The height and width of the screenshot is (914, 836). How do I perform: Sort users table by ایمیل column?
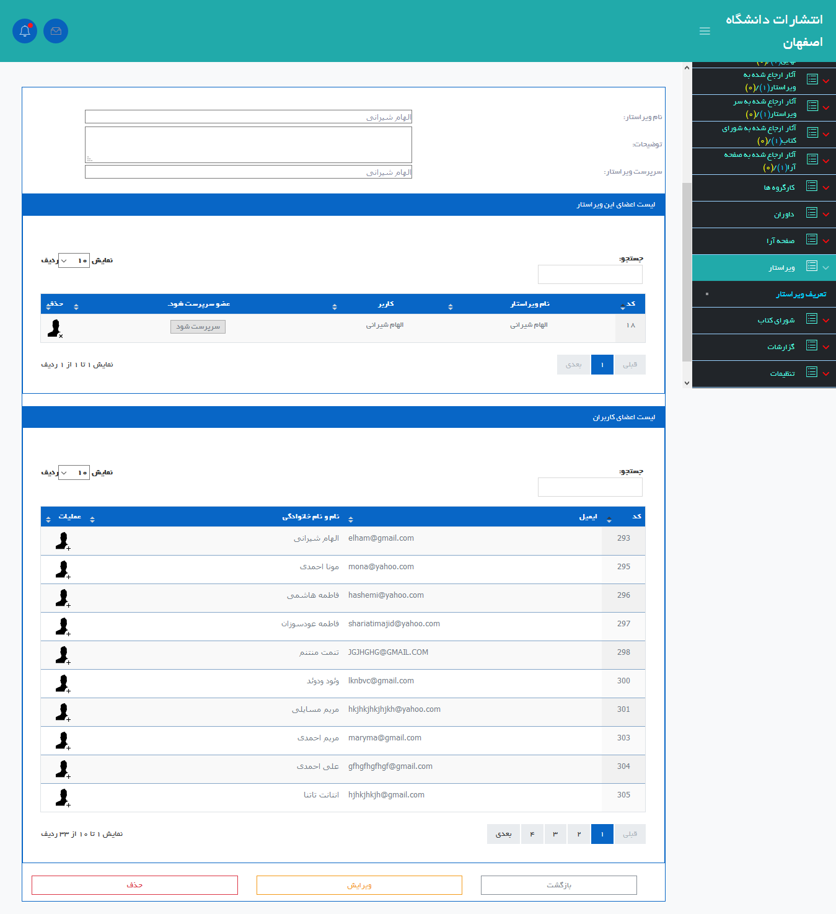pos(587,517)
